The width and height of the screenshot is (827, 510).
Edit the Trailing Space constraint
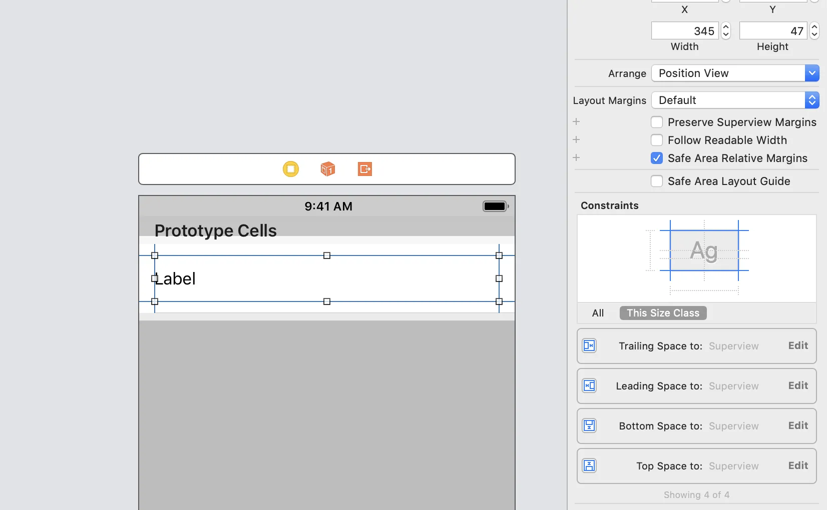click(798, 345)
